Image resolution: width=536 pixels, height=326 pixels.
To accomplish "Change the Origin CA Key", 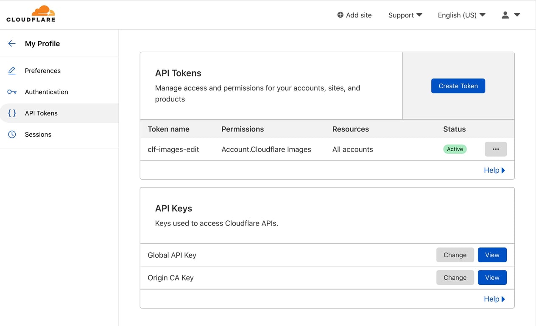I will tap(455, 278).
